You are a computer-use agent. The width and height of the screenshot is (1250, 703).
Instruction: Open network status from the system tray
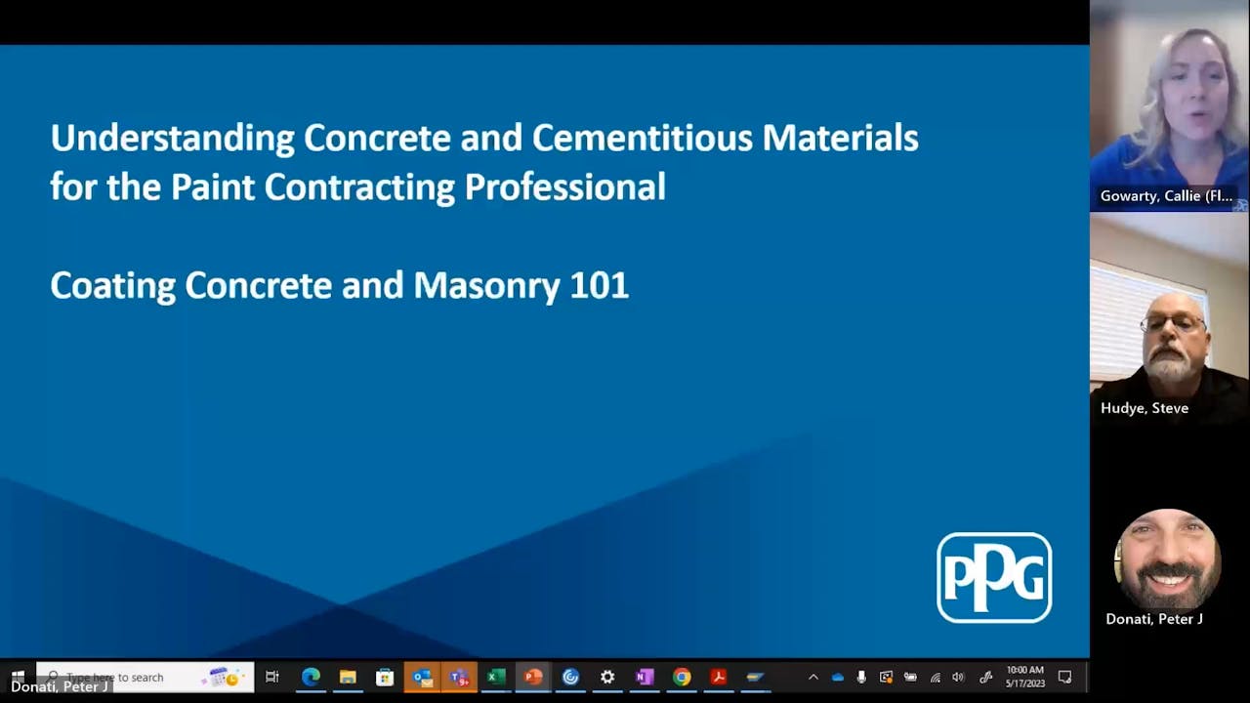tap(935, 677)
